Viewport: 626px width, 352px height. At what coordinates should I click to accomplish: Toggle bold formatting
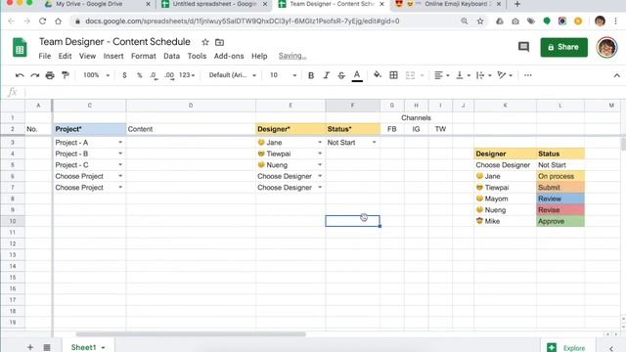click(311, 75)
